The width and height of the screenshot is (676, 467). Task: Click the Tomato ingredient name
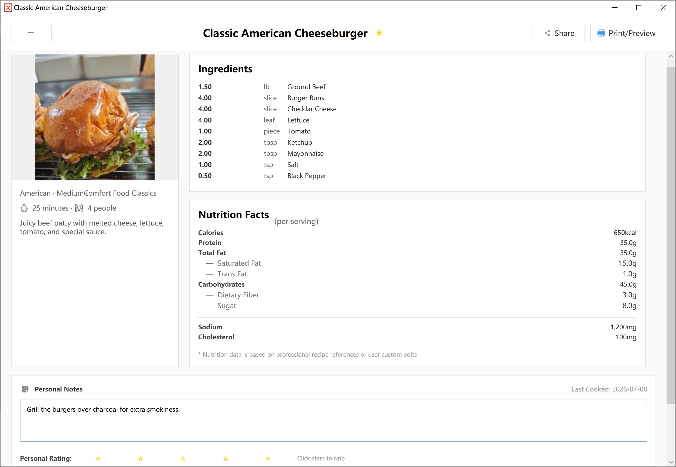(x=299, y=131)
